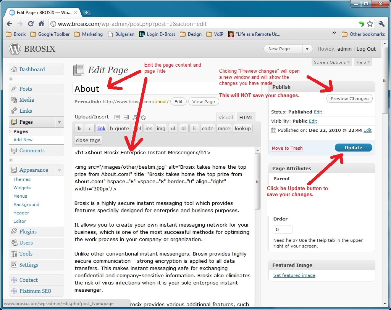Go back with the browser back arrow
The height and width of the screenshot is (310, 391).
tap(10, 24)
